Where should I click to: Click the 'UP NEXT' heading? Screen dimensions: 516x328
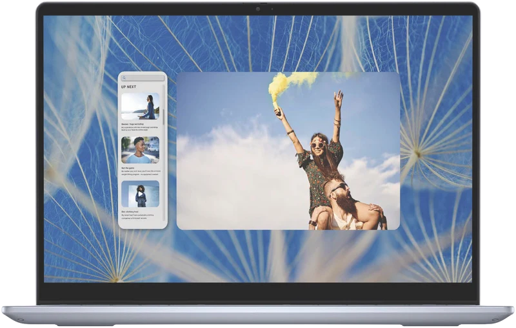(128, 87)
